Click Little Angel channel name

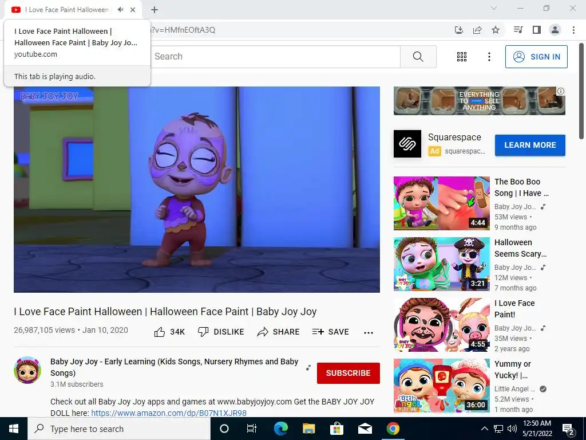coord(514,389)
